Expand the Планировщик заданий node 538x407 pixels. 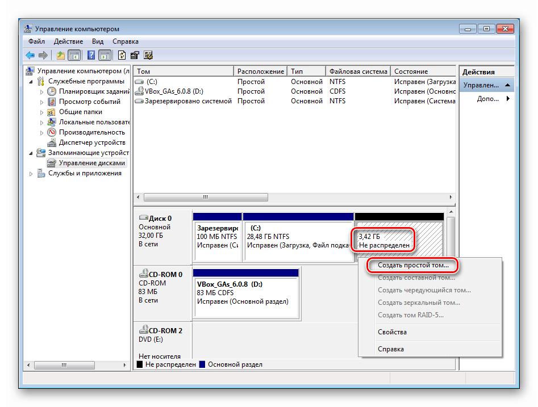(41, 92)
